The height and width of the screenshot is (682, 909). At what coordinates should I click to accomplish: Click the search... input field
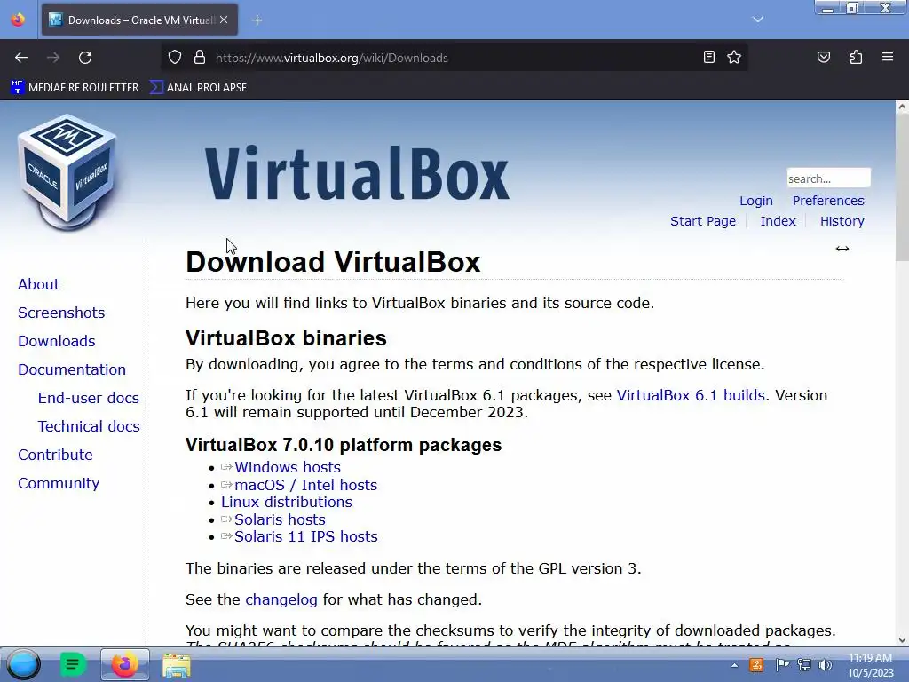pyautogui.click(x=828, y=178)
